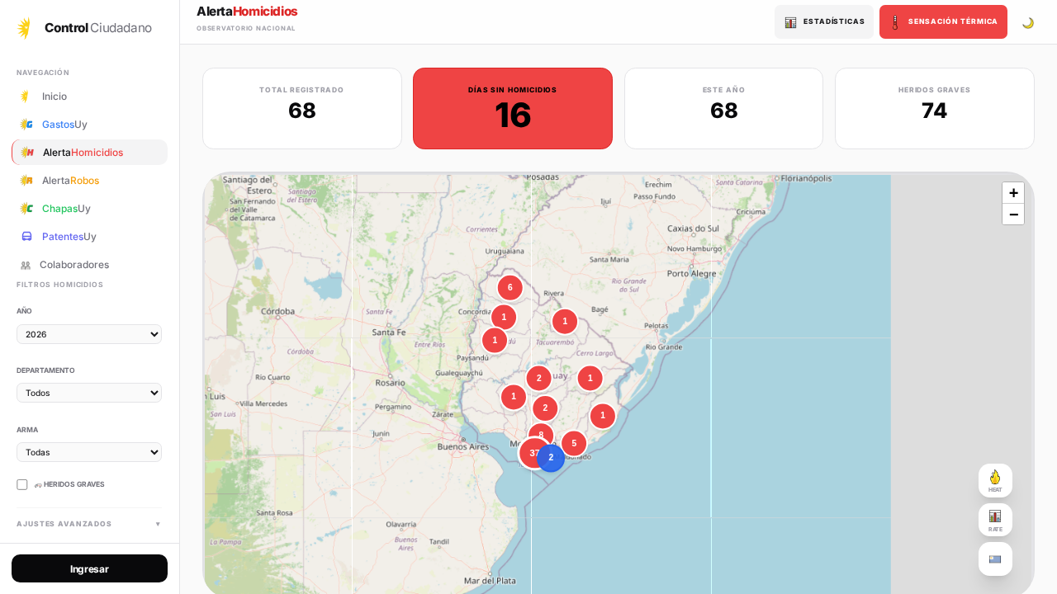Open GastosUy navigation item

pyautogui.click(x=64, y=125)
